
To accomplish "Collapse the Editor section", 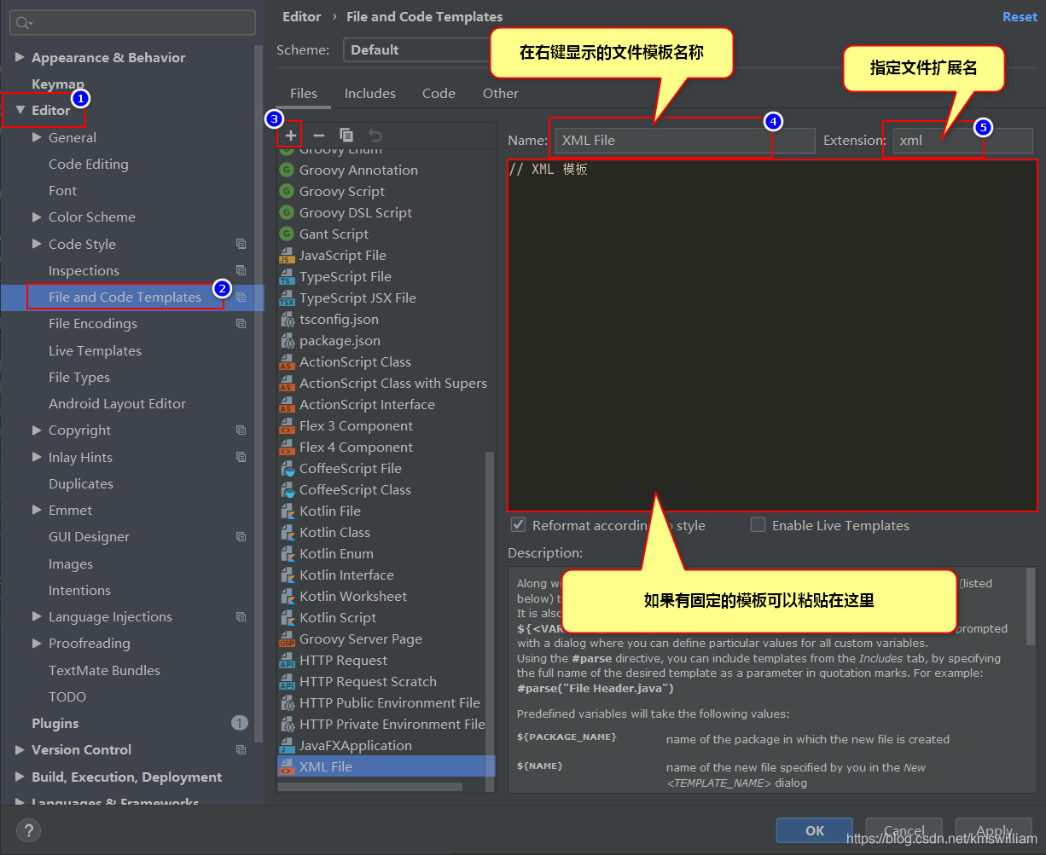I will coord(20,110).
